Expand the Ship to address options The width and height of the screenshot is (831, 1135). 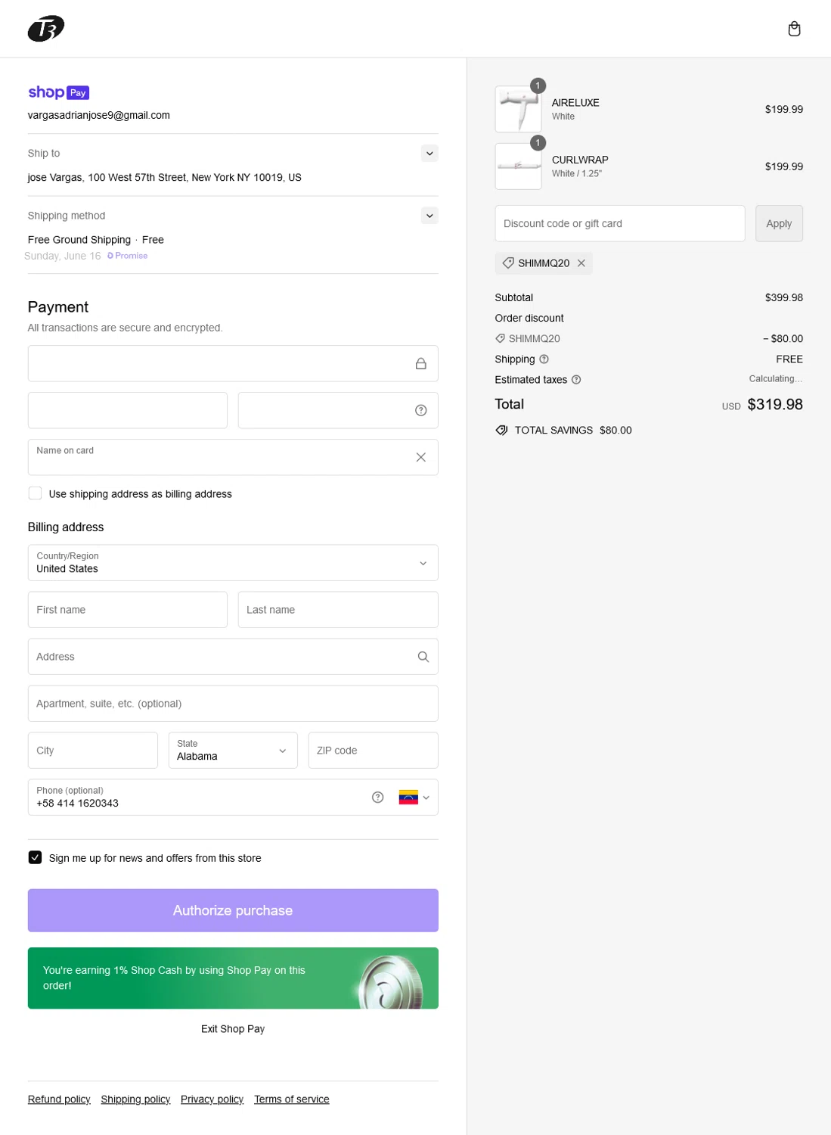[x=429, y=154]
